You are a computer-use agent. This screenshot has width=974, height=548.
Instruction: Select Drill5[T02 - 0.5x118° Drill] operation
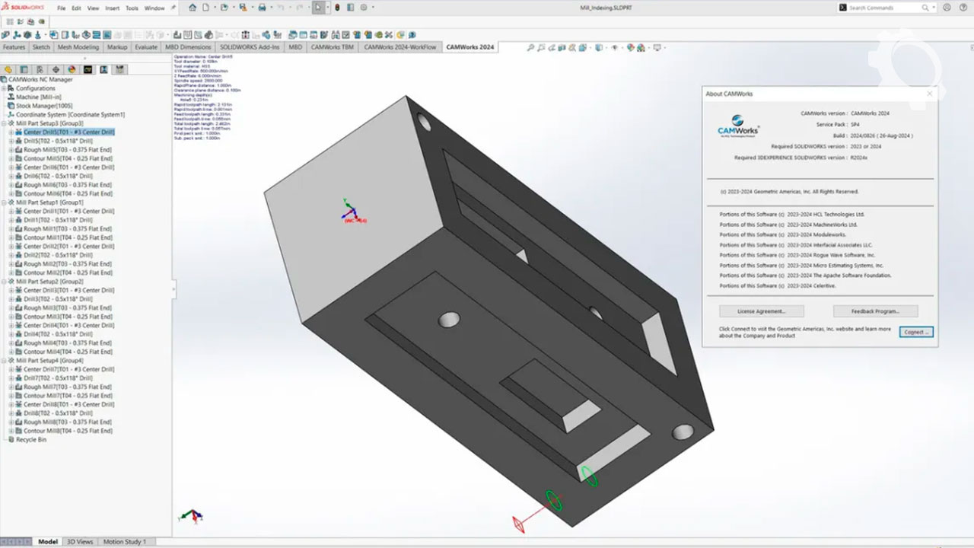pos(57,141)
